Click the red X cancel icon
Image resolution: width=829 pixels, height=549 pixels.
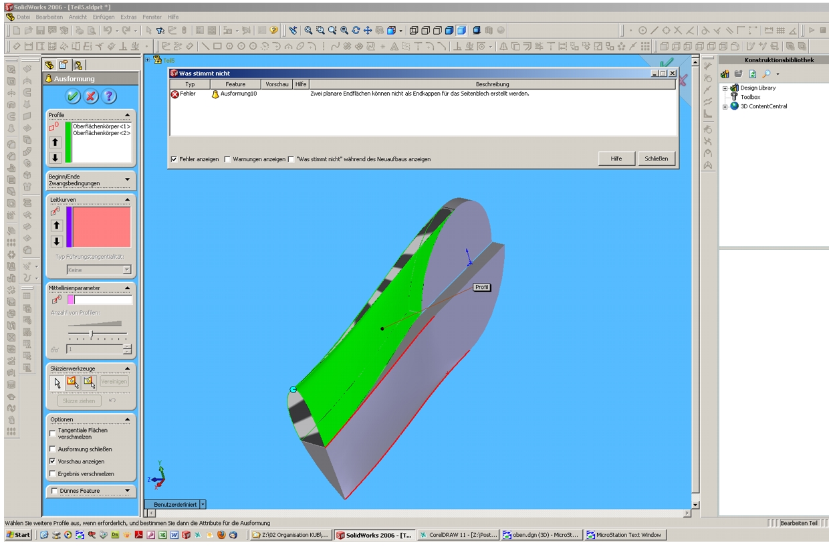pyautogui.click(x=91, y=96)
